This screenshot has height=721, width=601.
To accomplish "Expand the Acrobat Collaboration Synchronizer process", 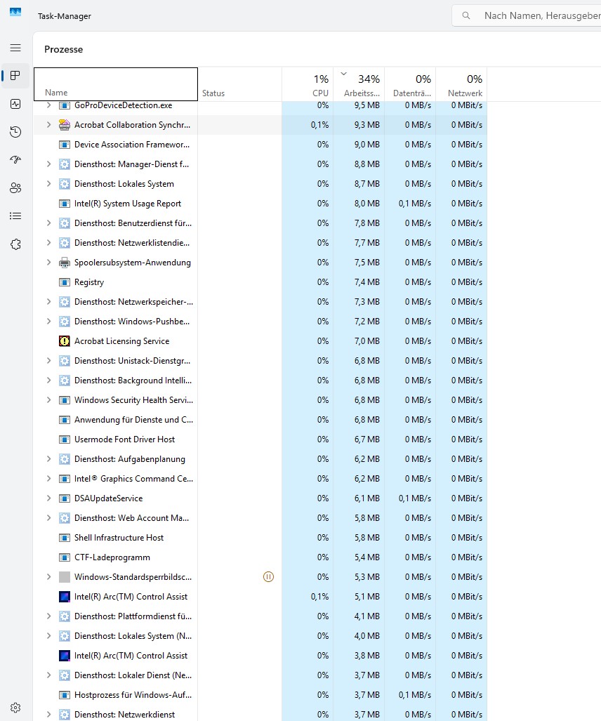I will (x=48, y=125).
